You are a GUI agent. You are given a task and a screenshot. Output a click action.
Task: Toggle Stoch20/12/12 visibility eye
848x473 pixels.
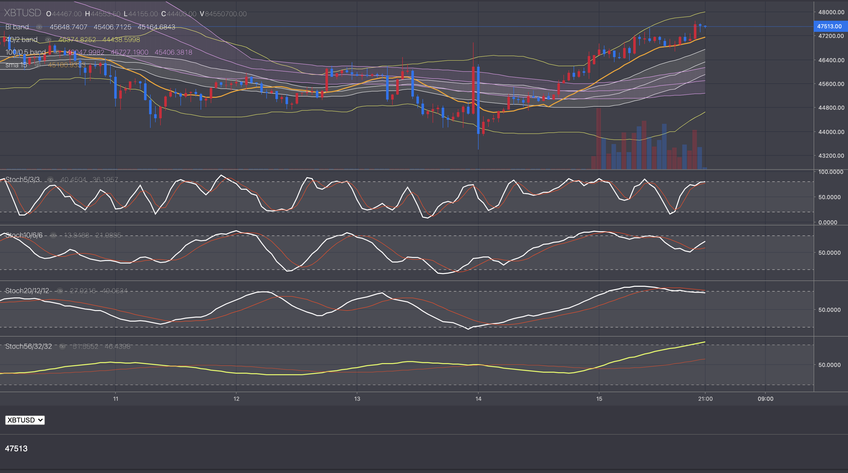click(x=60, y=291)
